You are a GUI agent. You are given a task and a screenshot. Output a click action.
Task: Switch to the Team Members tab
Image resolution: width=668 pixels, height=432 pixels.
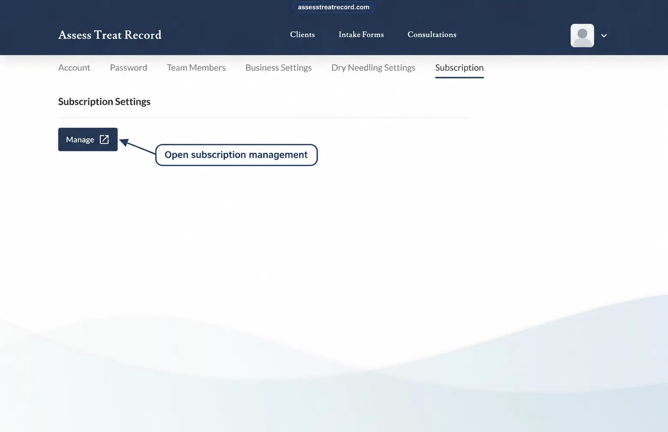click(196, 68)
